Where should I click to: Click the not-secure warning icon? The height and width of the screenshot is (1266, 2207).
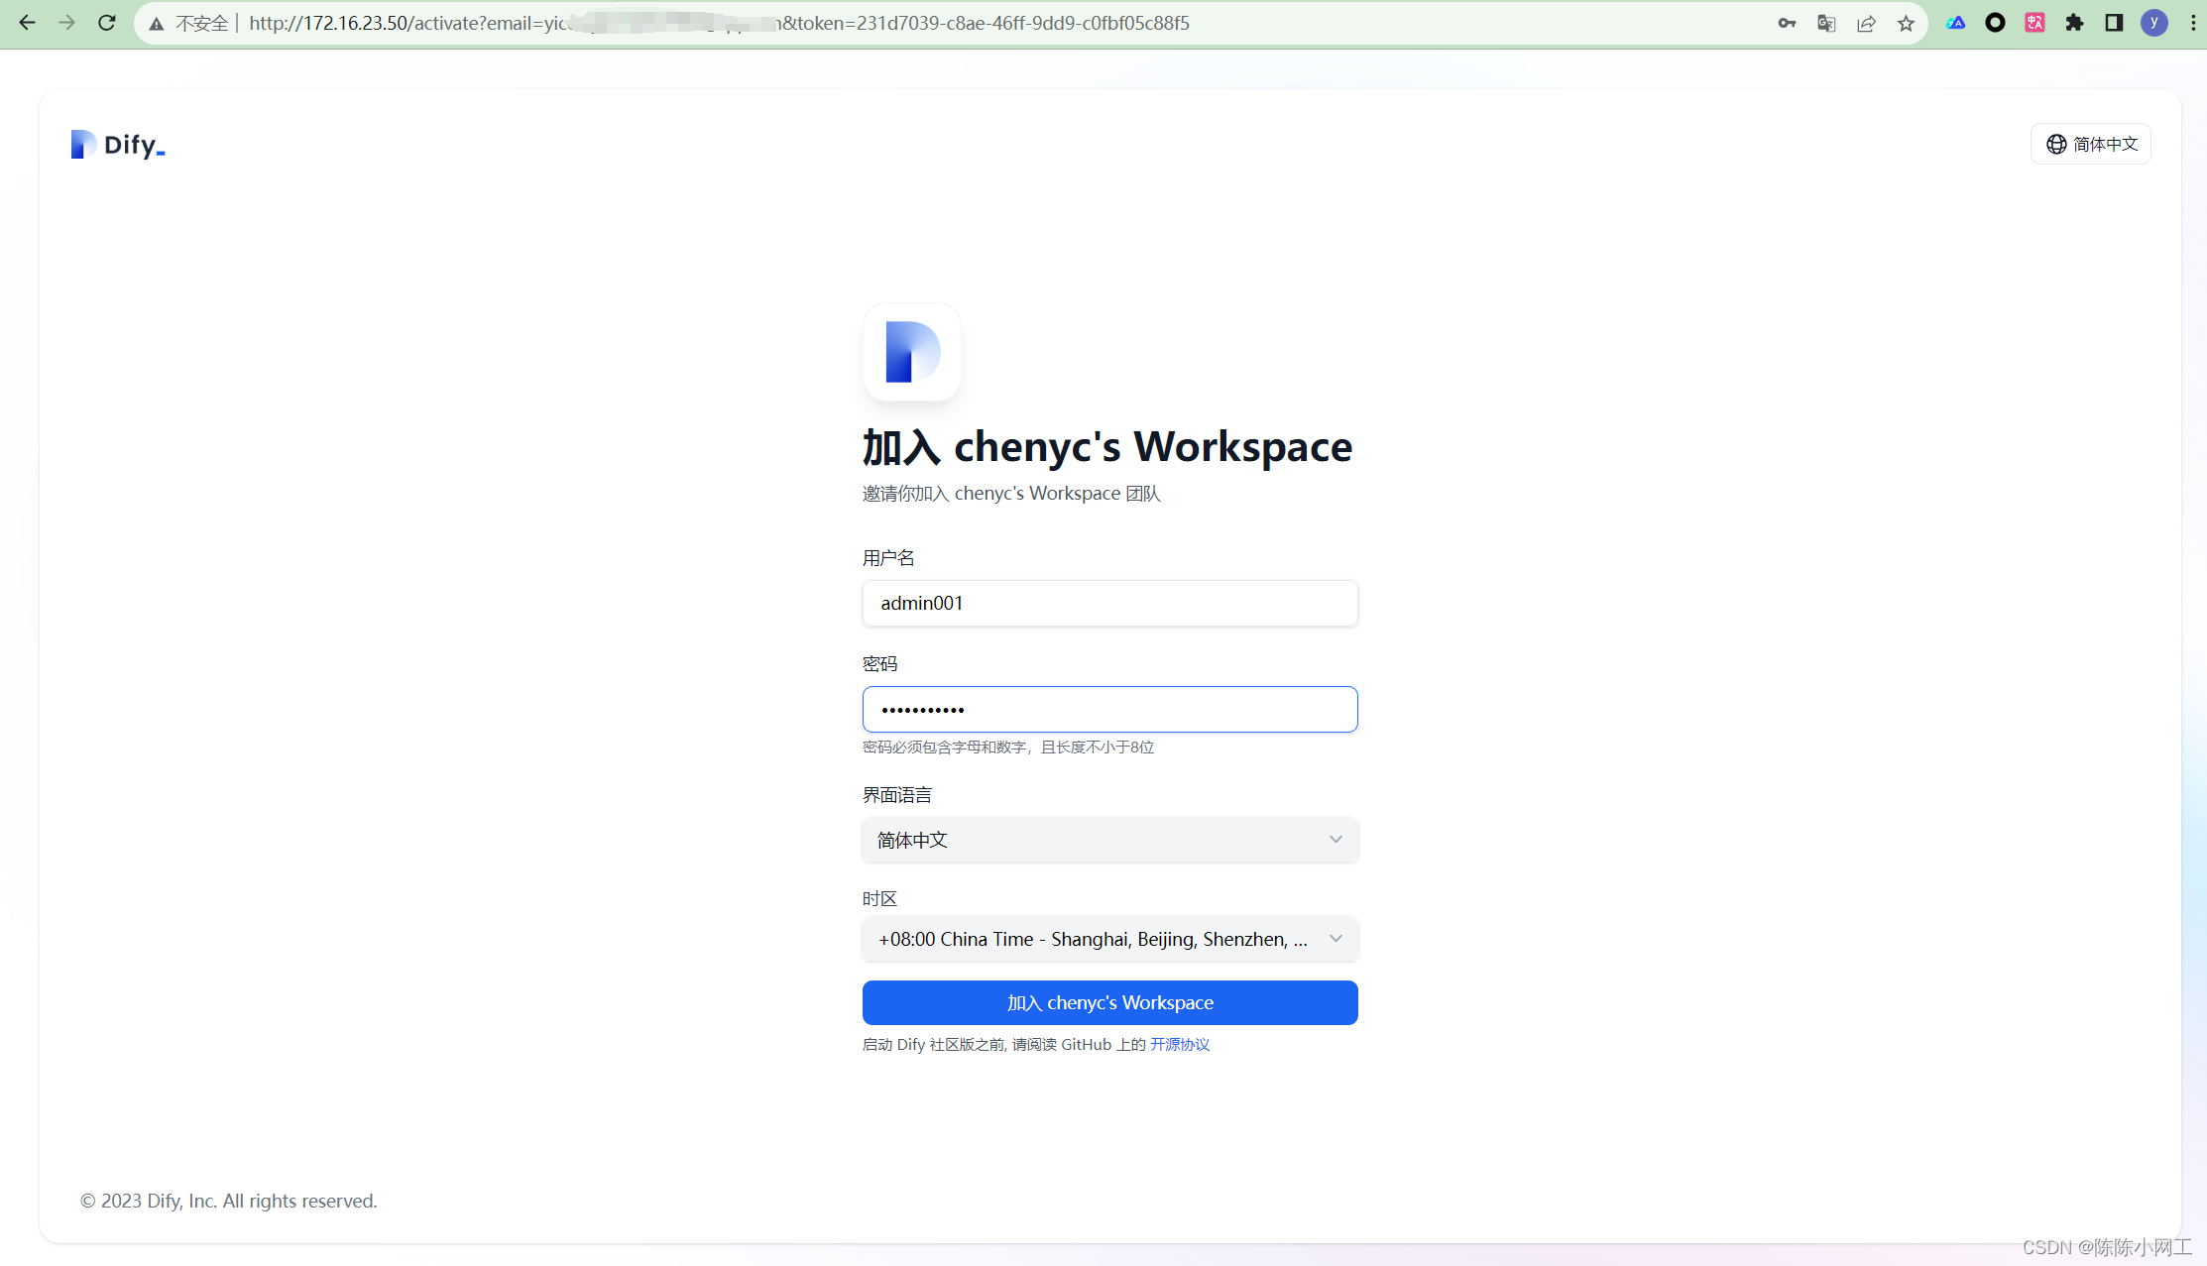(x=157, y=24)
